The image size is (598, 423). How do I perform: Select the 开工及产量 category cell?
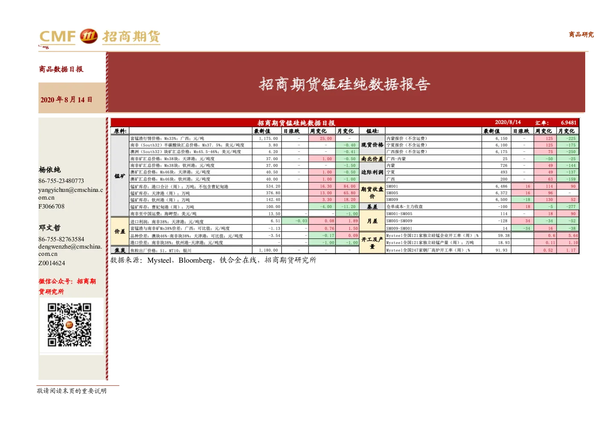point(372,243)
